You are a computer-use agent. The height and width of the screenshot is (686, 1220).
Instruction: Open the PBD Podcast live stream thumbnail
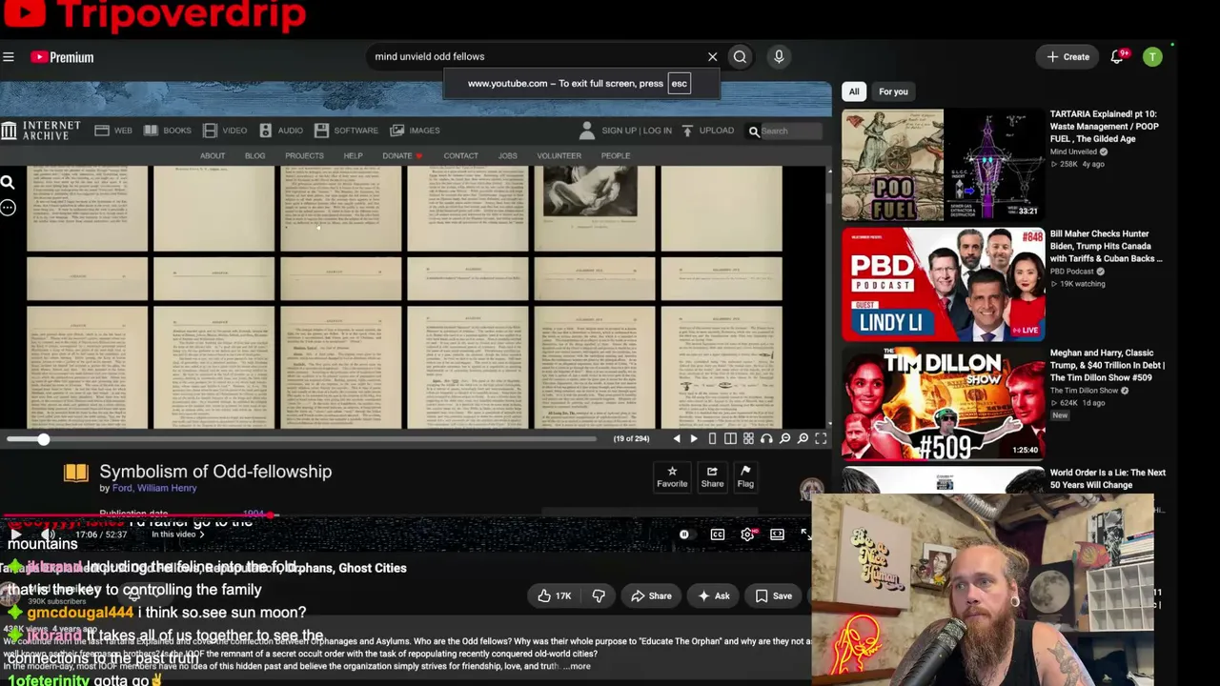pos(943,284)
